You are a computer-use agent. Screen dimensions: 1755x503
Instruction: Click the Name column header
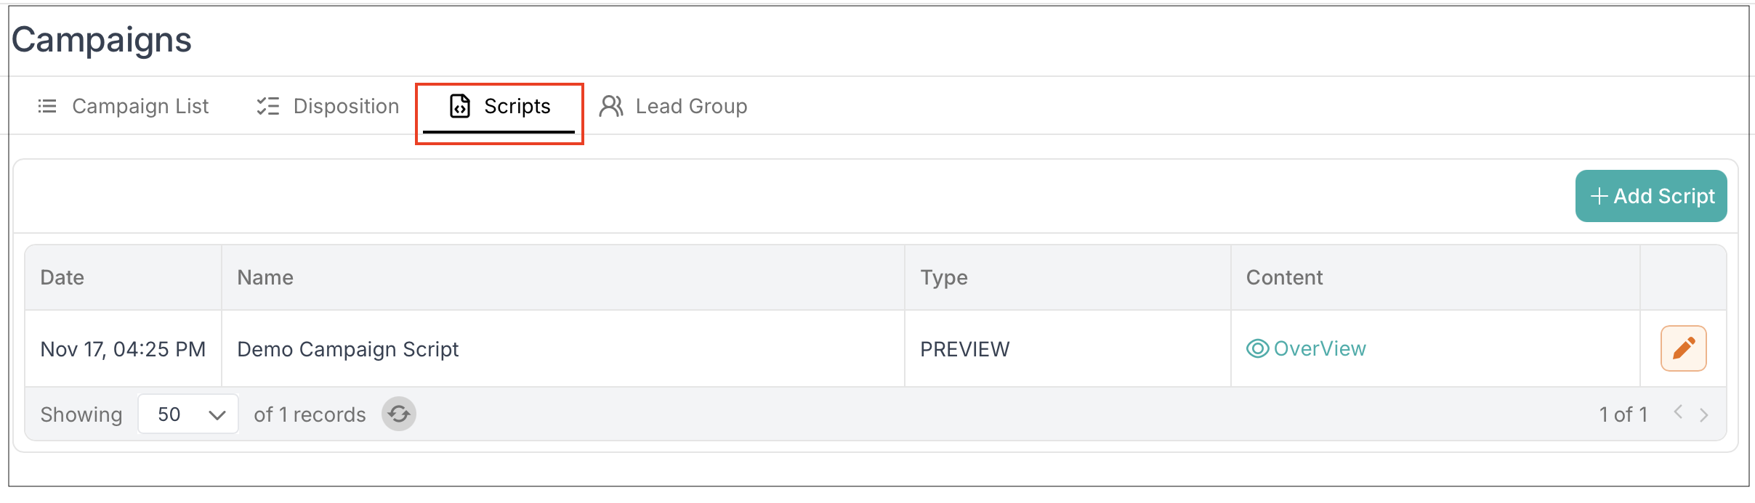pos(265,277)
